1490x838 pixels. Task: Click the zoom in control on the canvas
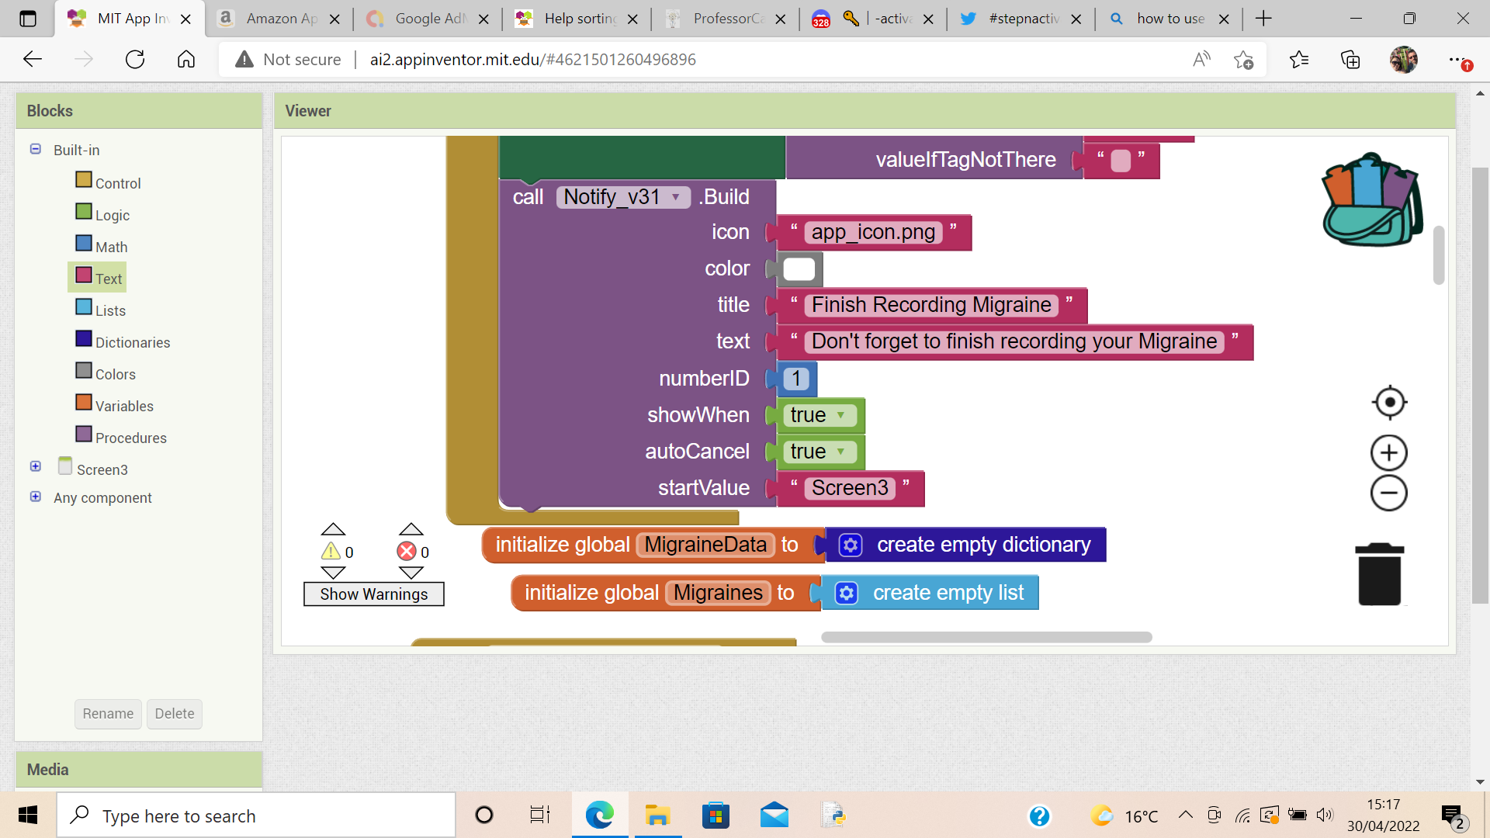coord(1388,452)
